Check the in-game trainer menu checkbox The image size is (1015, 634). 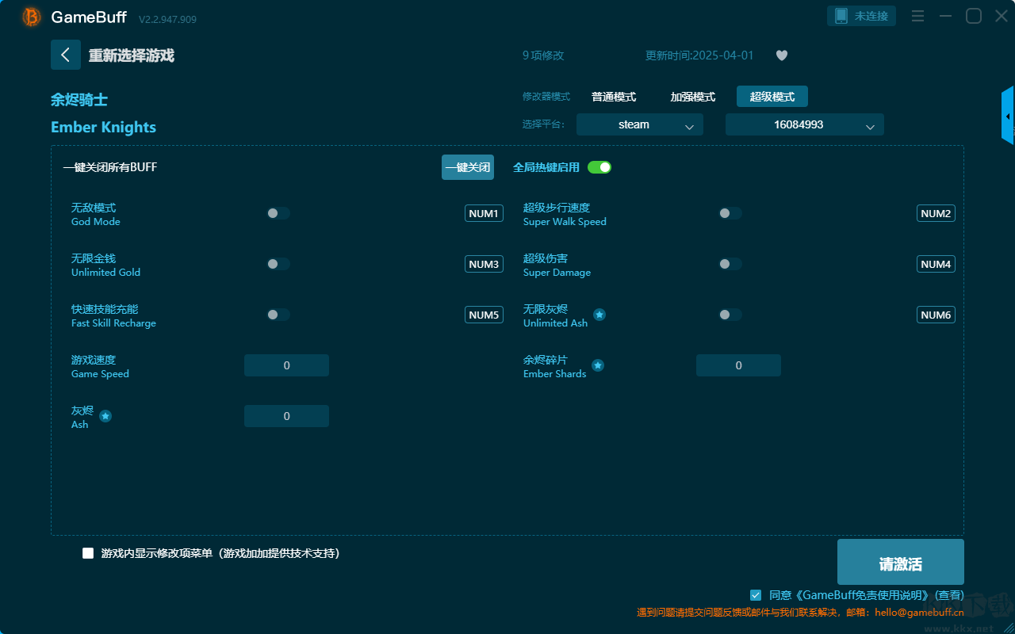[88, 553]
